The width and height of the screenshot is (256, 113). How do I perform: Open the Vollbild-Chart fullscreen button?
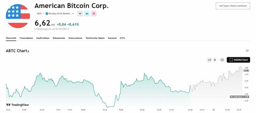[238, 60]
